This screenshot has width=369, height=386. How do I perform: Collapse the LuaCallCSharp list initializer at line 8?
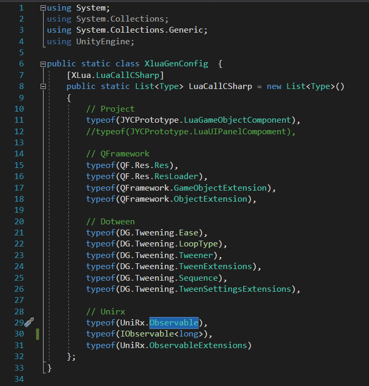43,86
